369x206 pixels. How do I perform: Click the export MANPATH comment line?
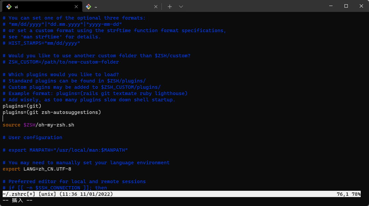click(x=65, y=150)
